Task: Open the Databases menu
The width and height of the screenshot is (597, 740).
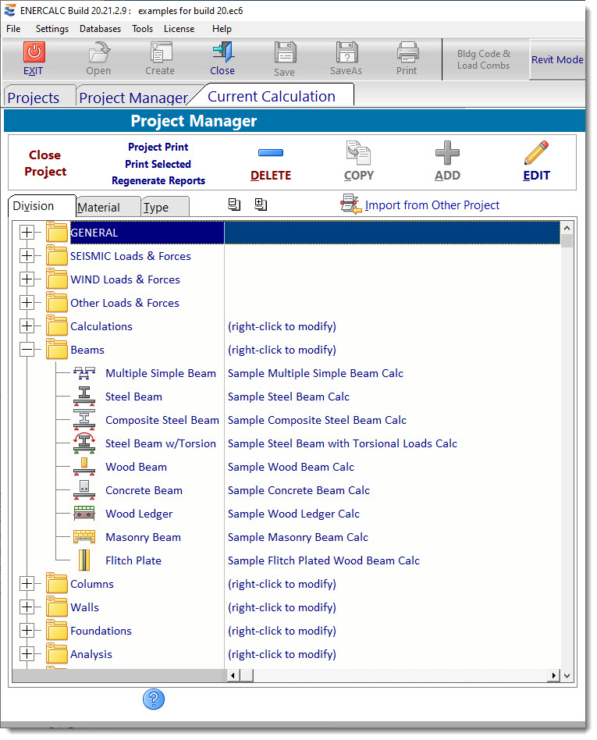Action: click(x=100, y=29)
